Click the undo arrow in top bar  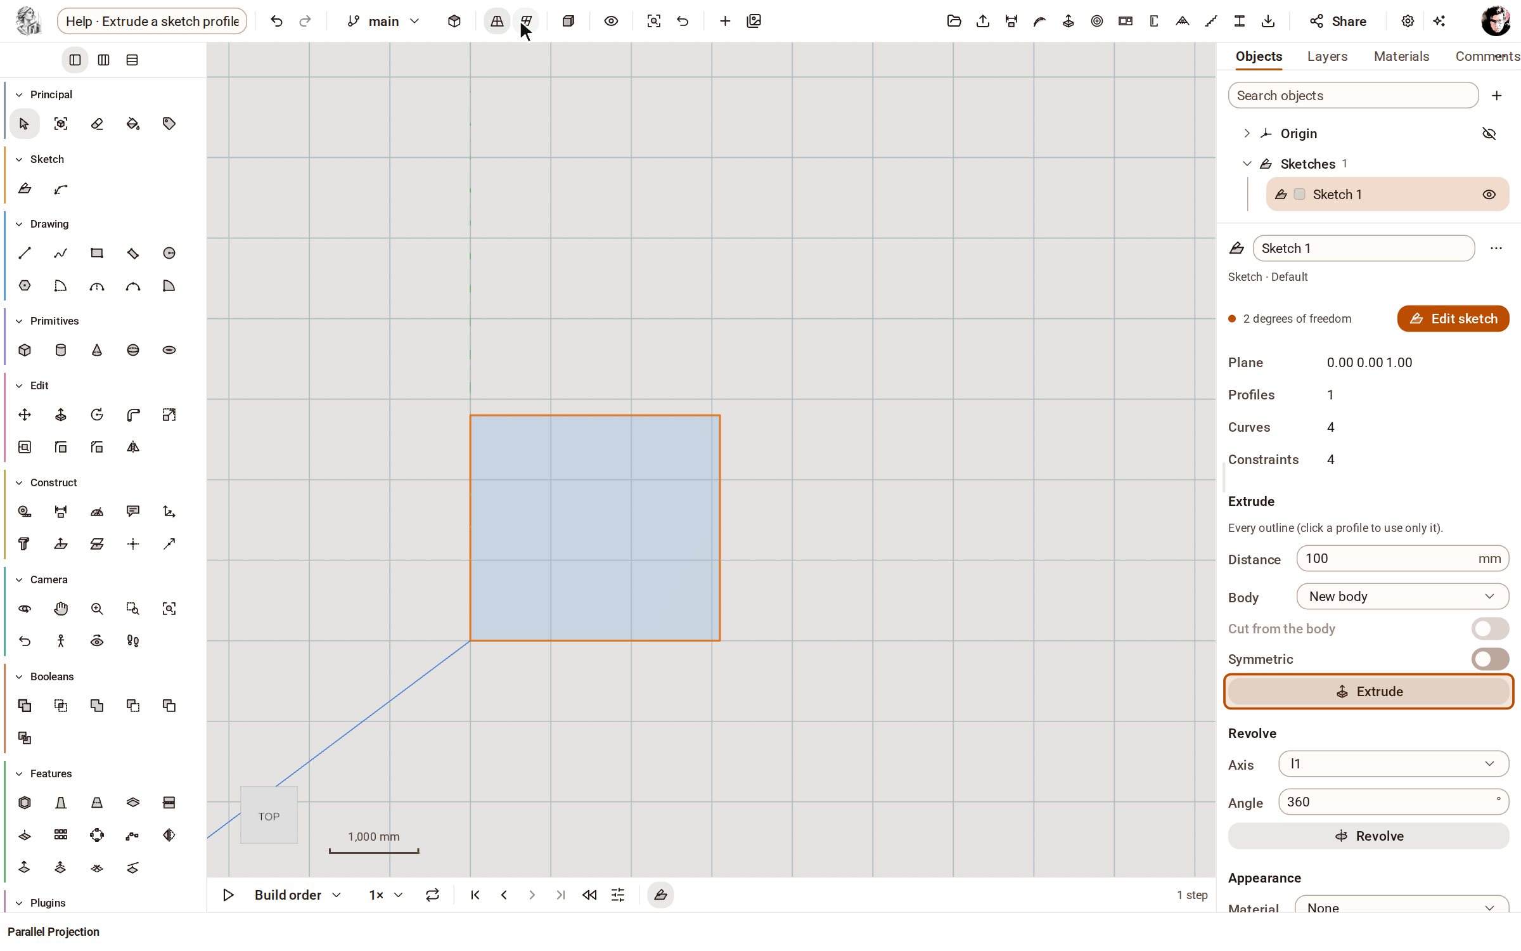tap(276, 21)
